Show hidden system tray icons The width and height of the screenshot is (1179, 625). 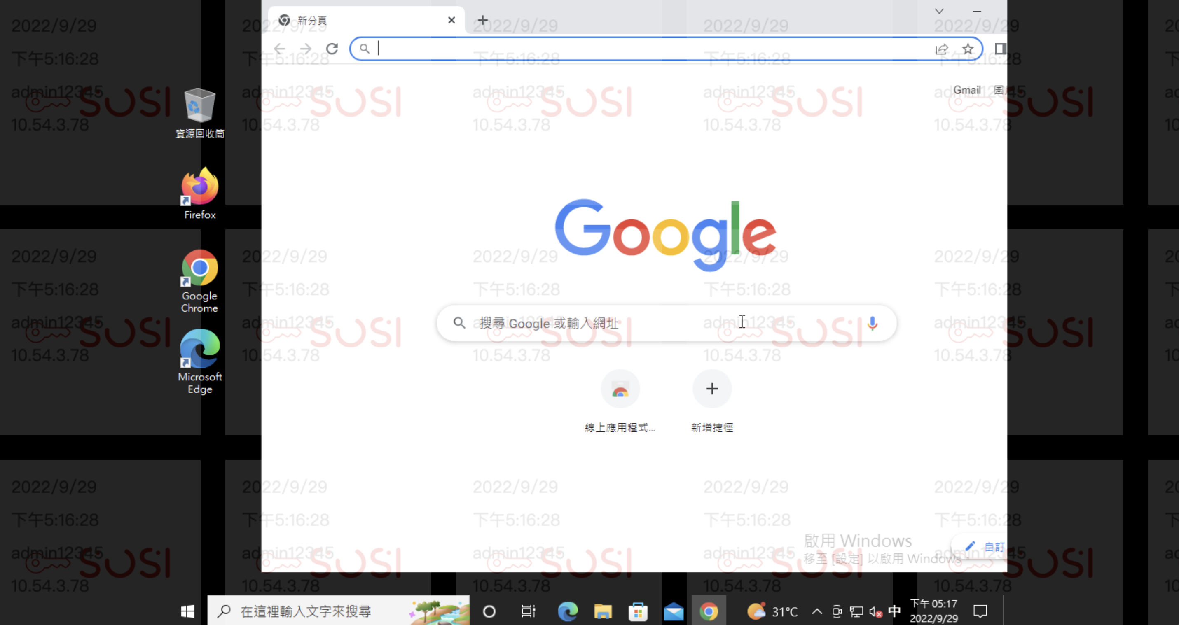(x=817, y=611)
